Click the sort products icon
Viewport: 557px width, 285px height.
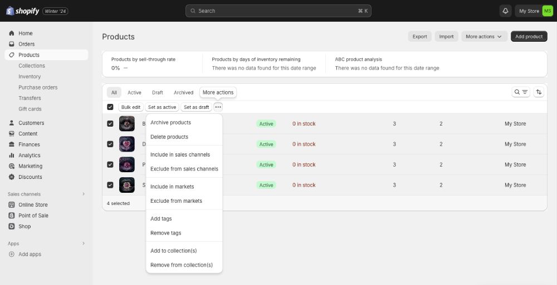tap(539, 92)
